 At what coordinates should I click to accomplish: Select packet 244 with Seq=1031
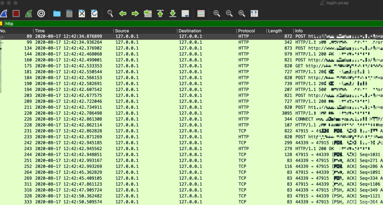(191, 154)
